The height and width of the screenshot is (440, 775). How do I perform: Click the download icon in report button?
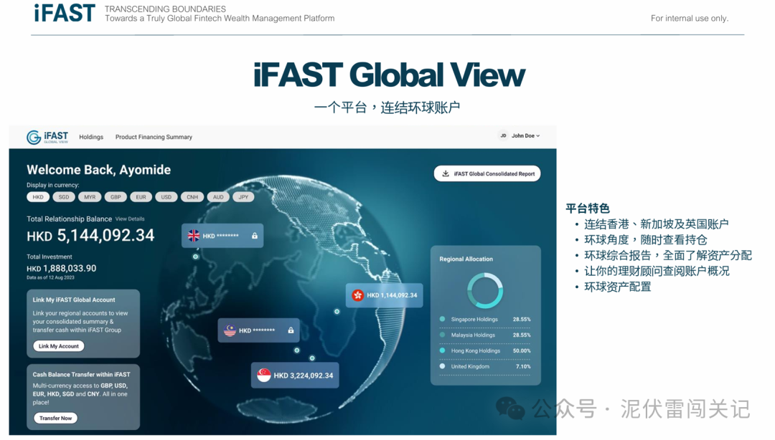446,173
